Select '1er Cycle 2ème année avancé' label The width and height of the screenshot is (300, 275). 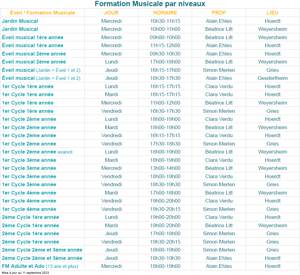click(x=37, y=152)
